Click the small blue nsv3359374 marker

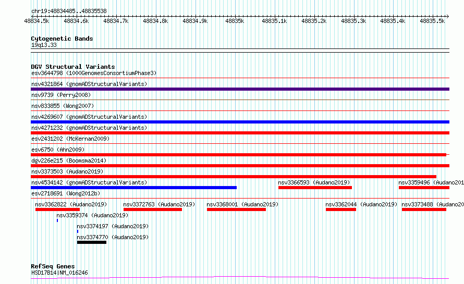(x=57, y=220)
